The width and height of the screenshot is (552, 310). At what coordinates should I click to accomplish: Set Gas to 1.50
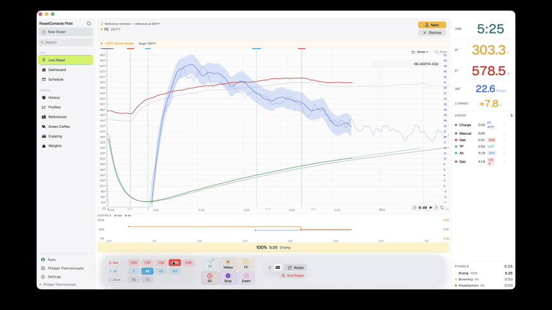pyautogui.click(x=161, y=263)
